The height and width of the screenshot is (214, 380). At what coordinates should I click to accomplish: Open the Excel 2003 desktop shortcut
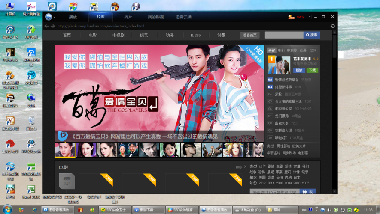click(x=31, y=192)
